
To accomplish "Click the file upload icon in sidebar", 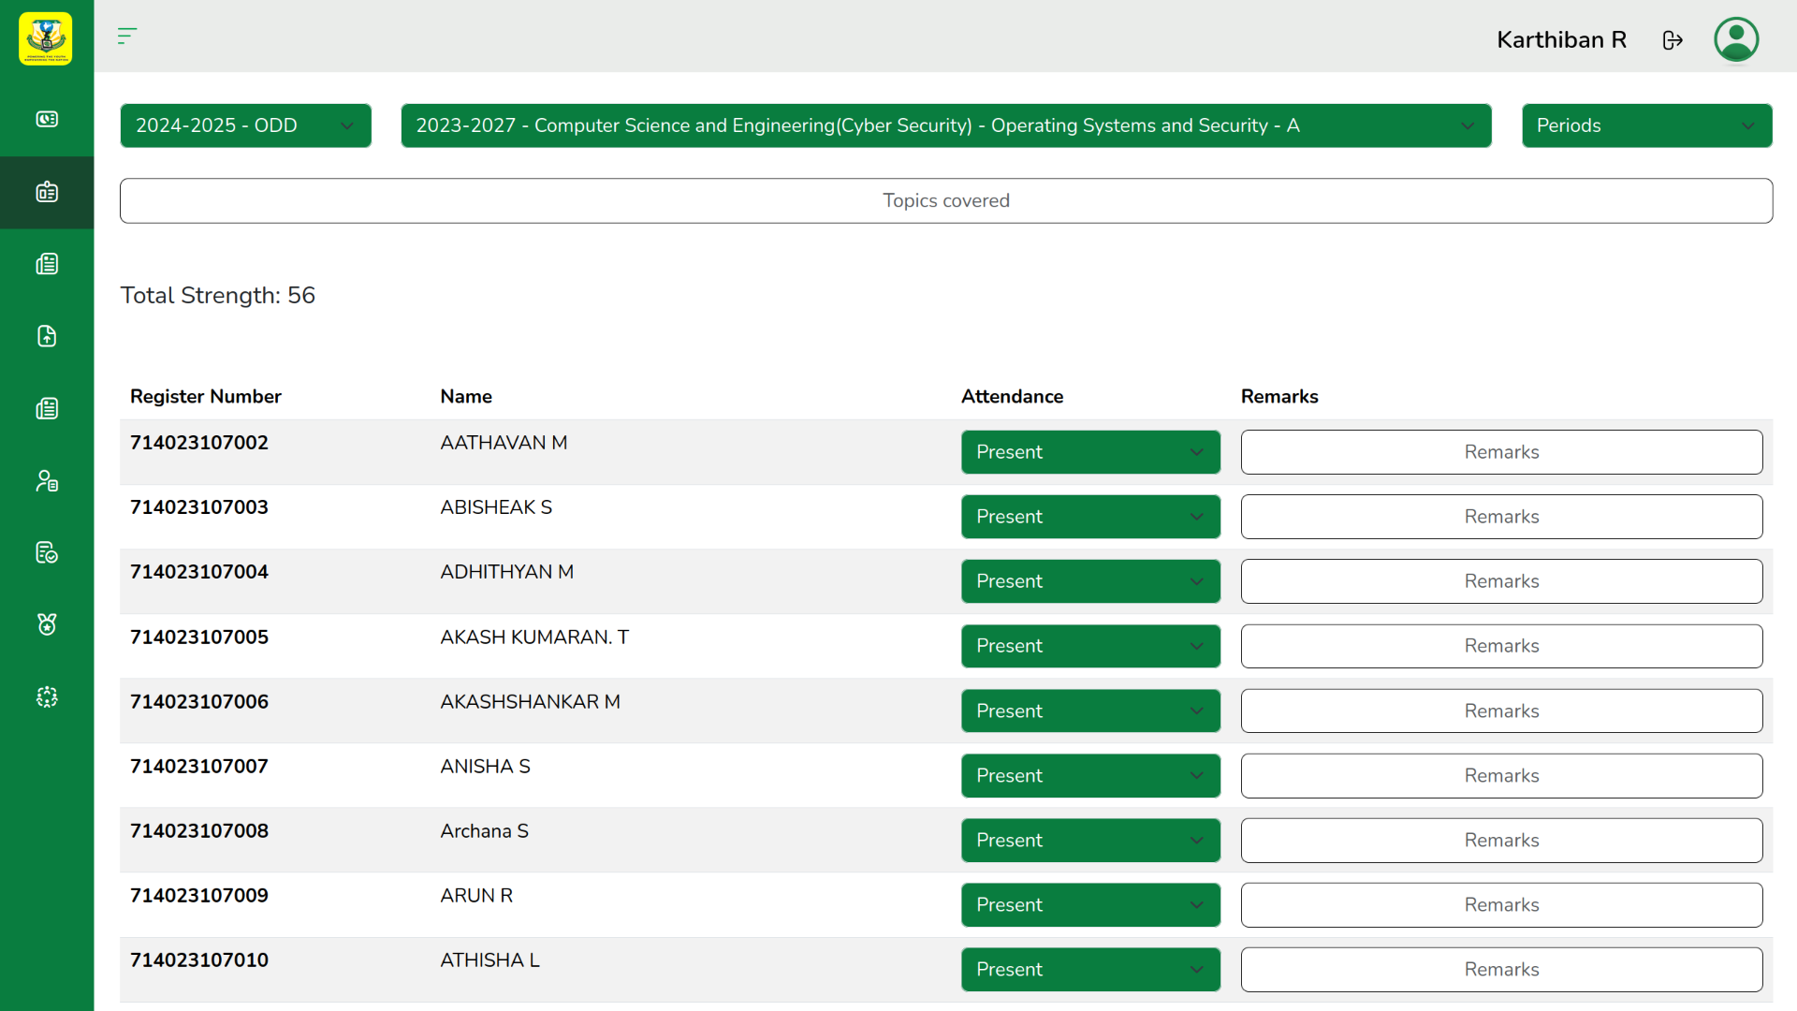I will pos(47,336).
